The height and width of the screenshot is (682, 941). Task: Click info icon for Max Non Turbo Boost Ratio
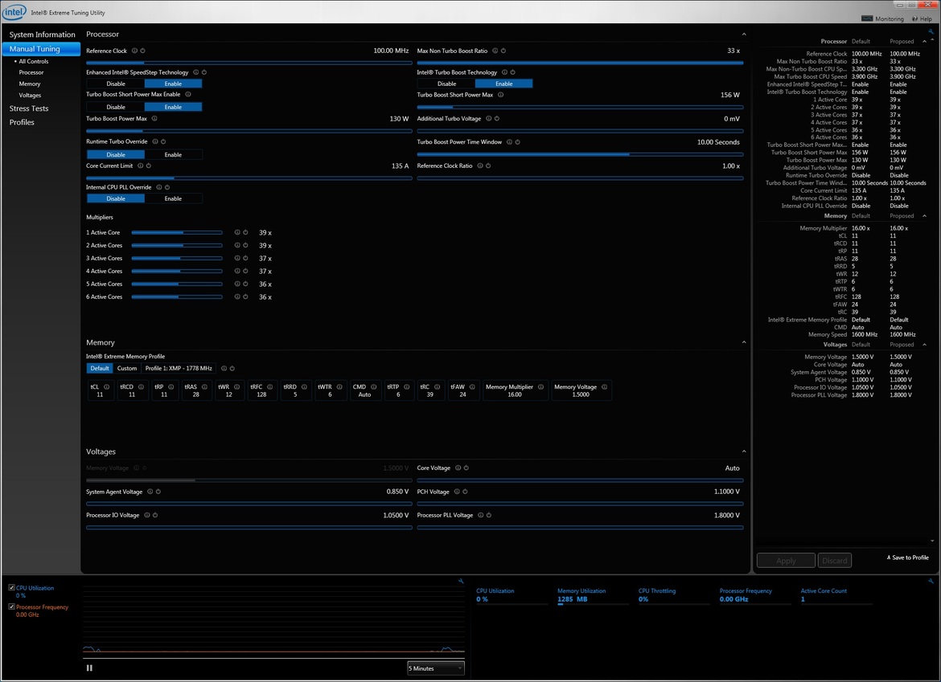495,51
